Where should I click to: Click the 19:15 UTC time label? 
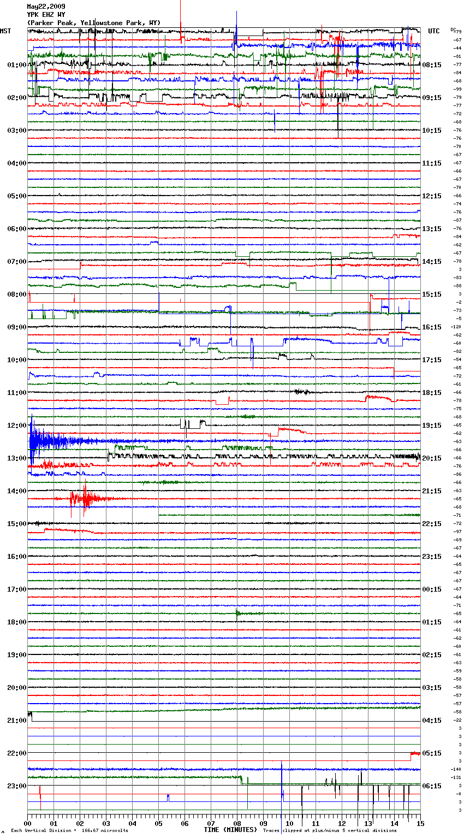[x=432, y=426]
